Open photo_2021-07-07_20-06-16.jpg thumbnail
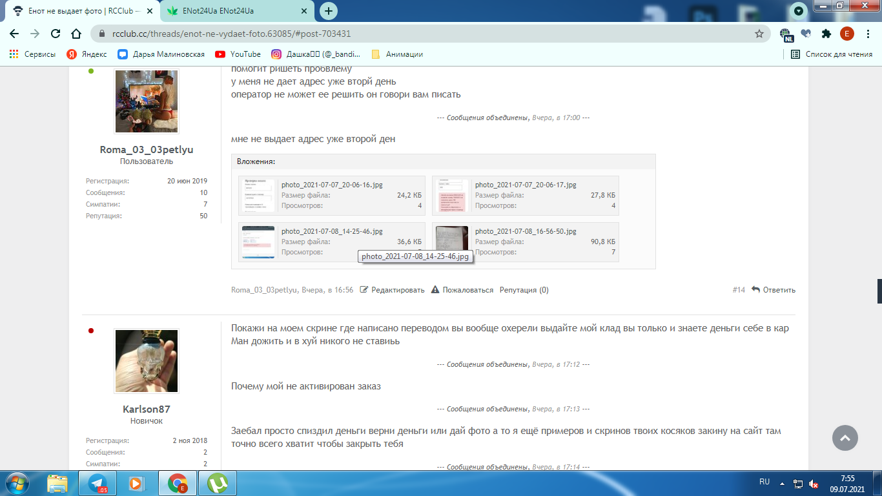 (258, 196)
